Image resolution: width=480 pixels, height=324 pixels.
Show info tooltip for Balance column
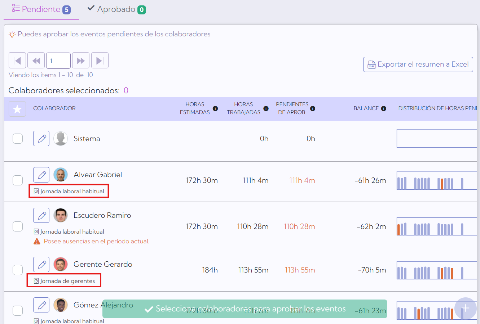click(384, 108)
